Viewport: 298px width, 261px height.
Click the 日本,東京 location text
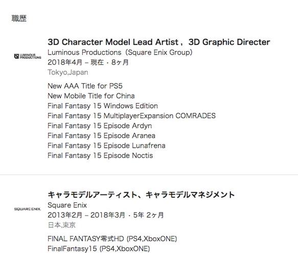pos(61,225)
